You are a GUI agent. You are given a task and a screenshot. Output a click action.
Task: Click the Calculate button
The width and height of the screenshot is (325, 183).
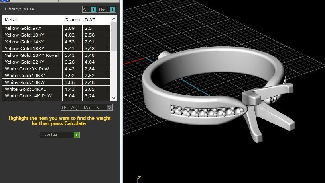tap(60, 135)
